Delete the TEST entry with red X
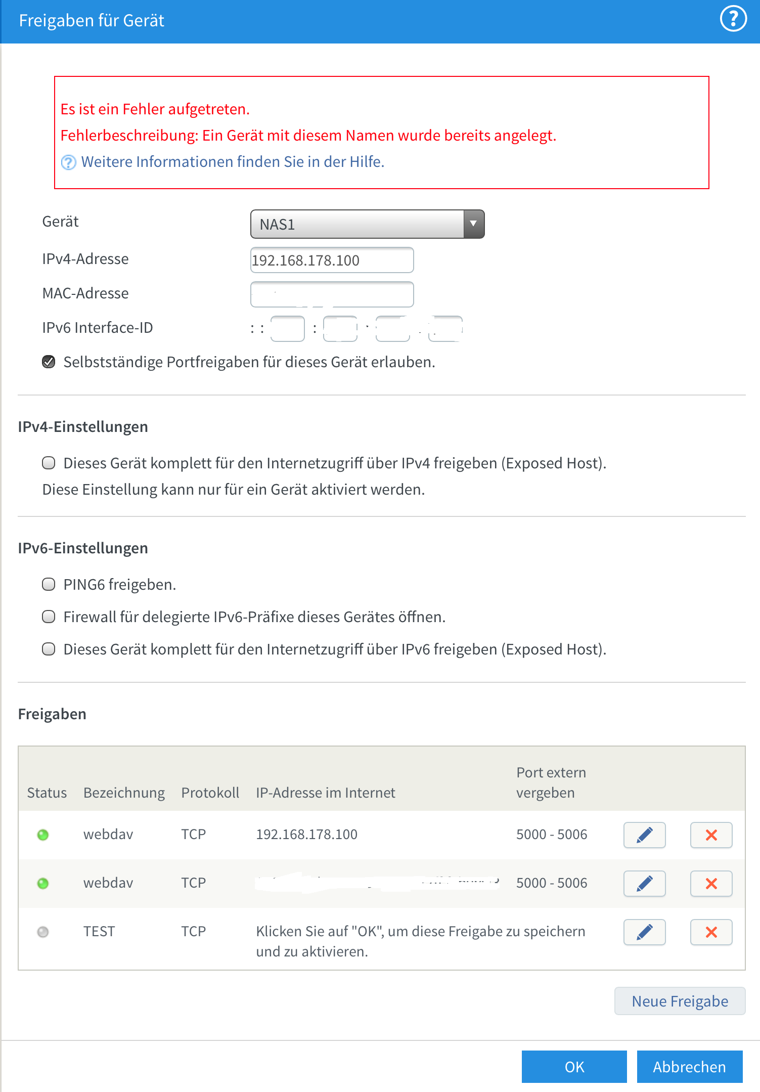 [711, 932]
